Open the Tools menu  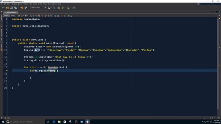[x=49, y=4]
